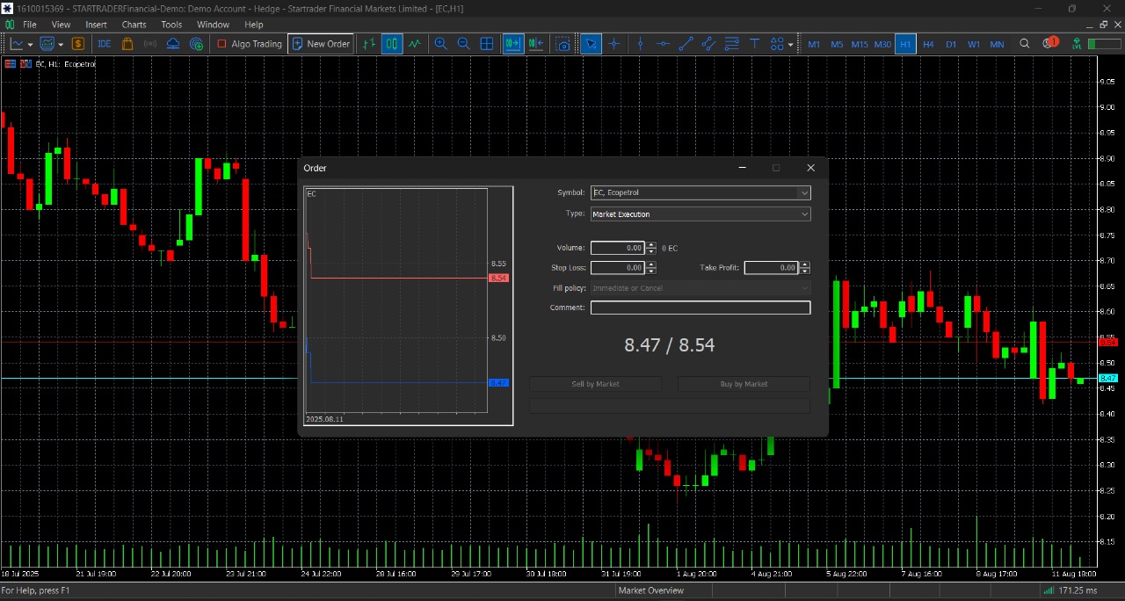Image resolution: width=1125 pixels, height=601 pixels.
Task: Select the Vertical Line drawing tool
Action: pyautogui.click(x=639, y=44)
